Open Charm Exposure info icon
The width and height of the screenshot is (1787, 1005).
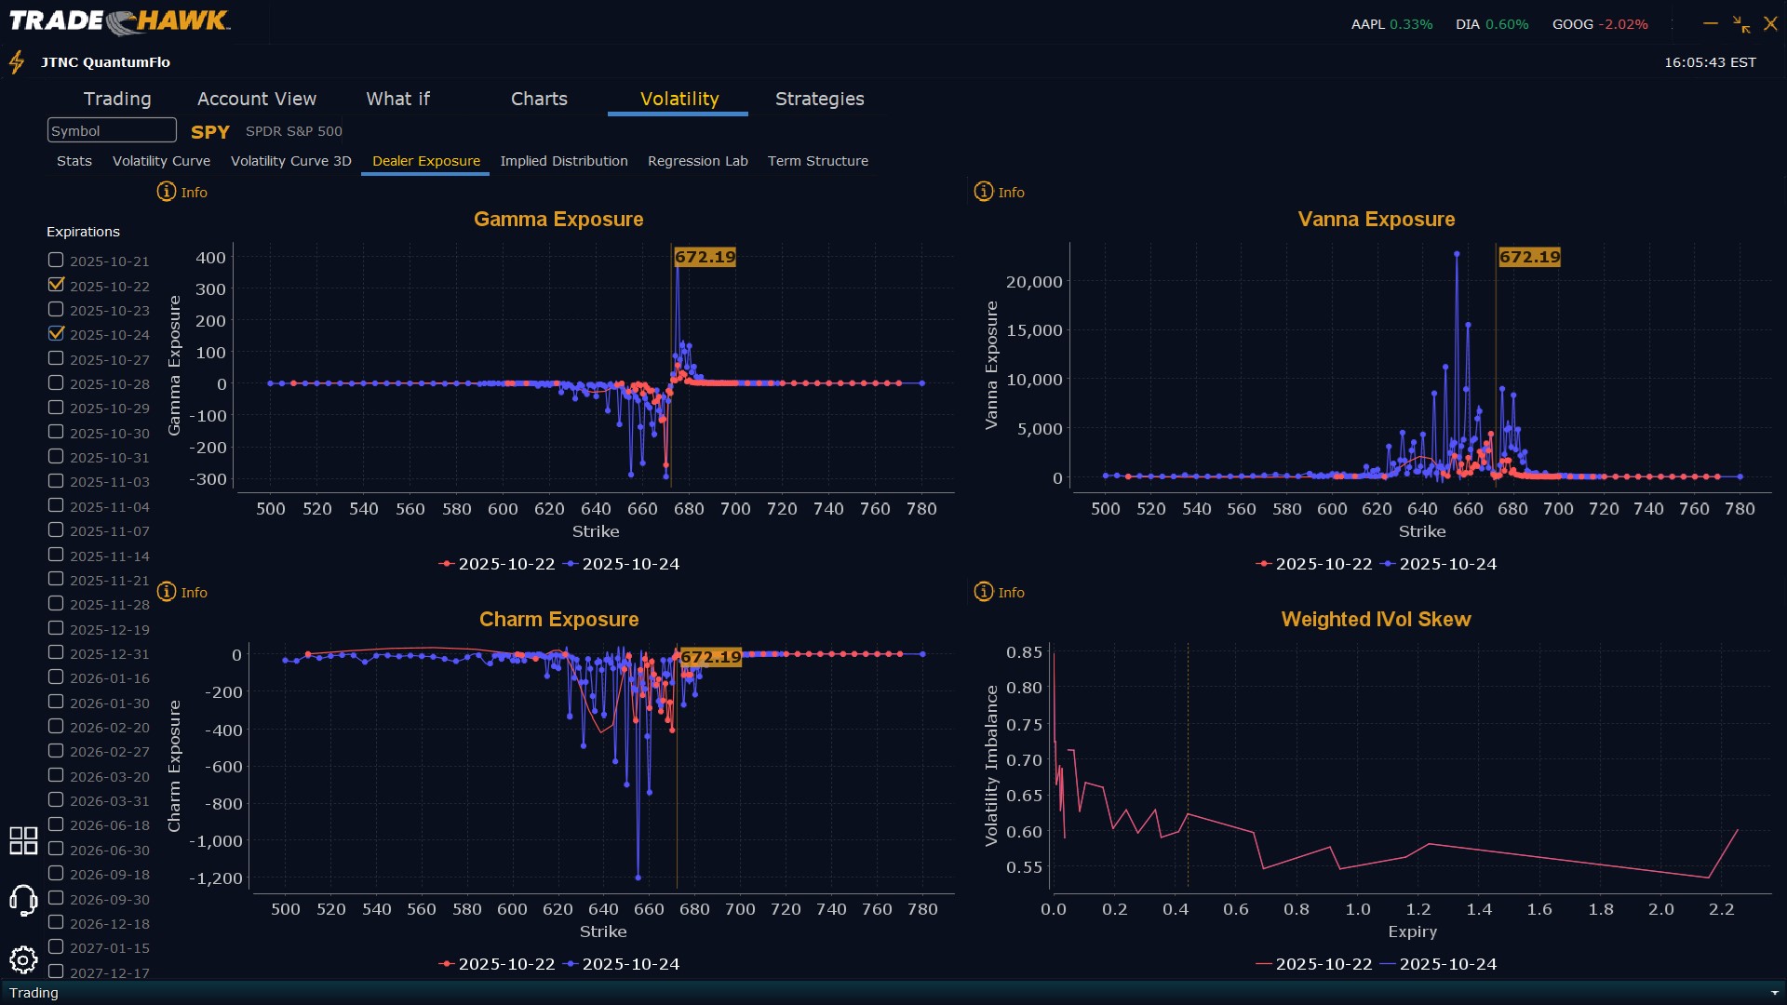pos(167,592)
